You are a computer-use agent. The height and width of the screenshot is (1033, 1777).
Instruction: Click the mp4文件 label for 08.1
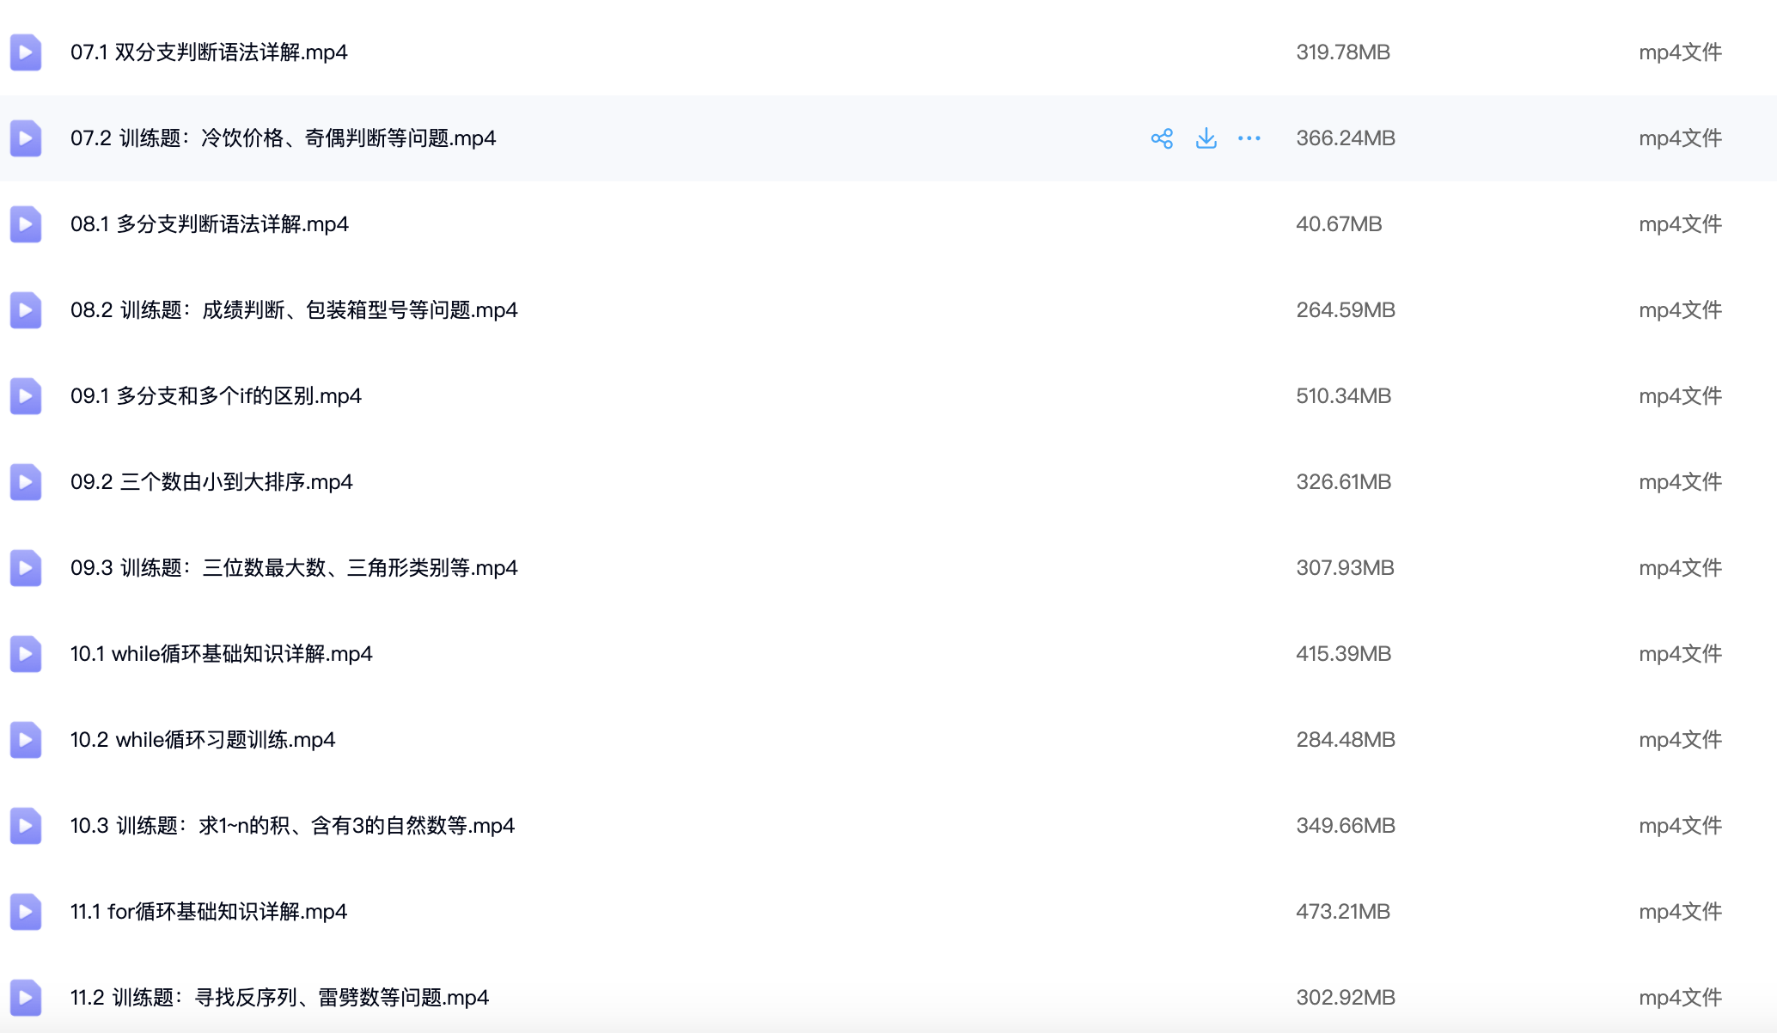pyautogui.click(x=1680, y=224)
